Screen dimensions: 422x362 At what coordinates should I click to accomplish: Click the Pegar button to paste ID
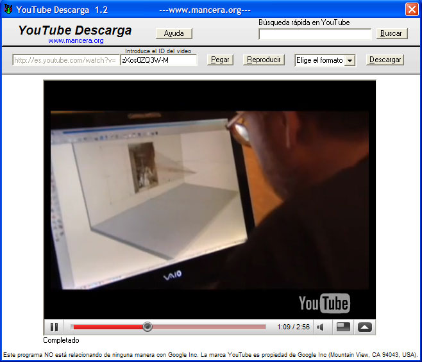pyautogui.click(x=220, y=60)
